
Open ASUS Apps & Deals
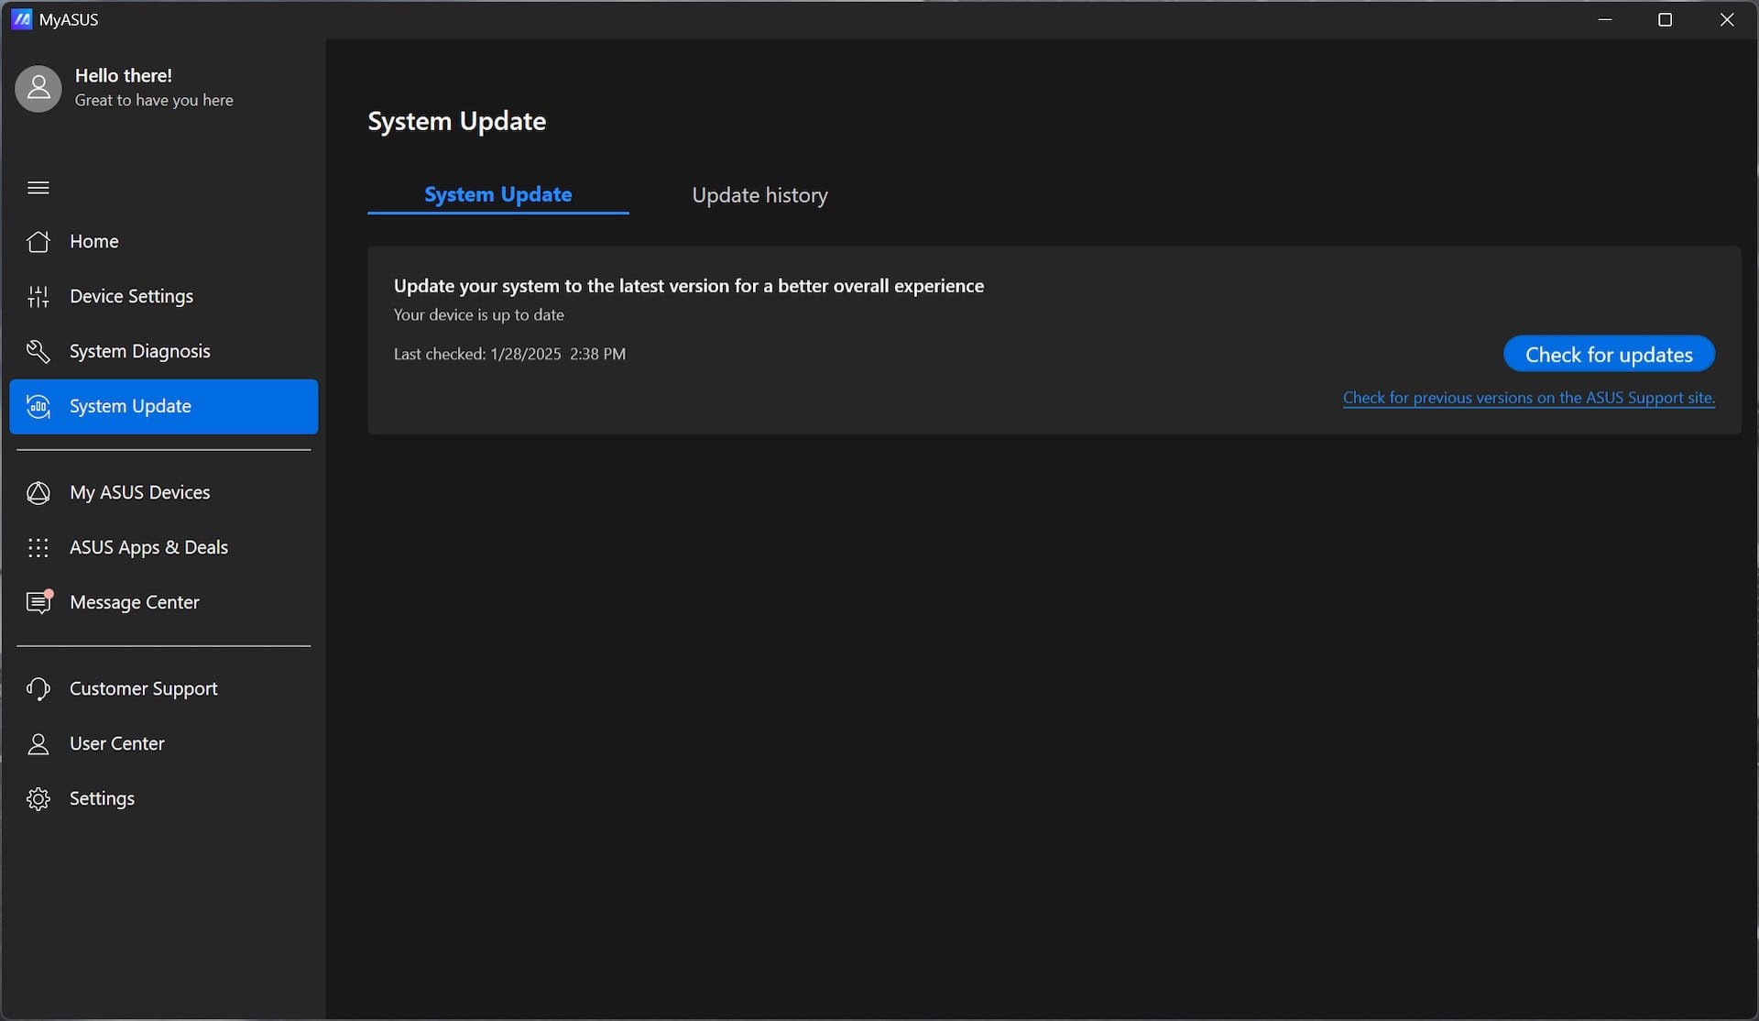164,547
